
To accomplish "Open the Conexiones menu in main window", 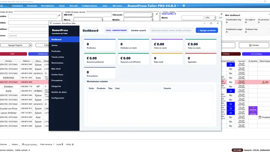I will (x=16, y=5).
